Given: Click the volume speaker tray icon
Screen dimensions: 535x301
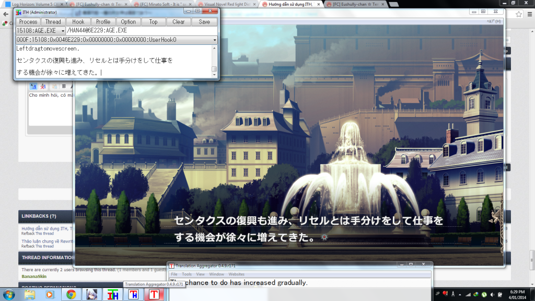Looking at the screenshot, I should (492, 295).
